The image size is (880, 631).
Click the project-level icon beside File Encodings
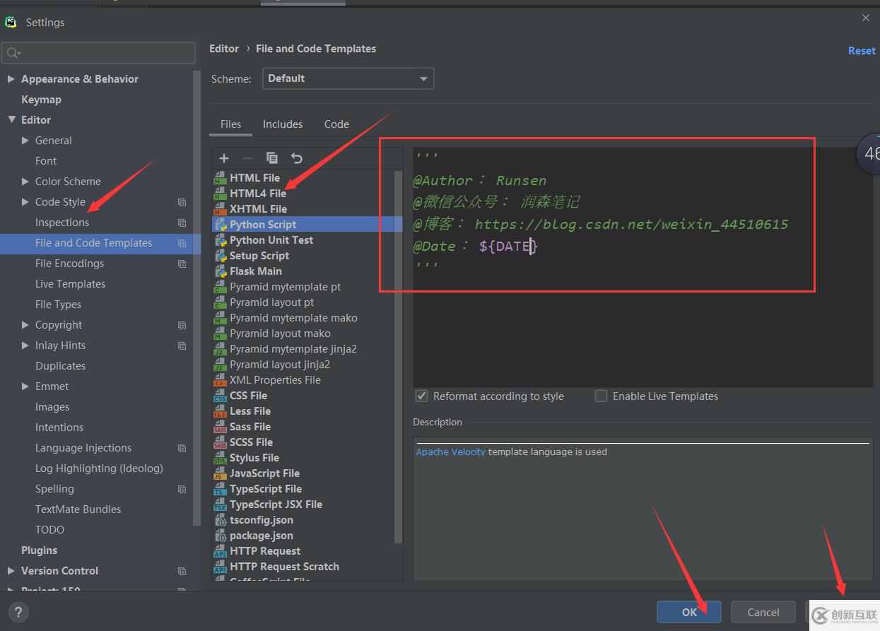click(182, 264)
